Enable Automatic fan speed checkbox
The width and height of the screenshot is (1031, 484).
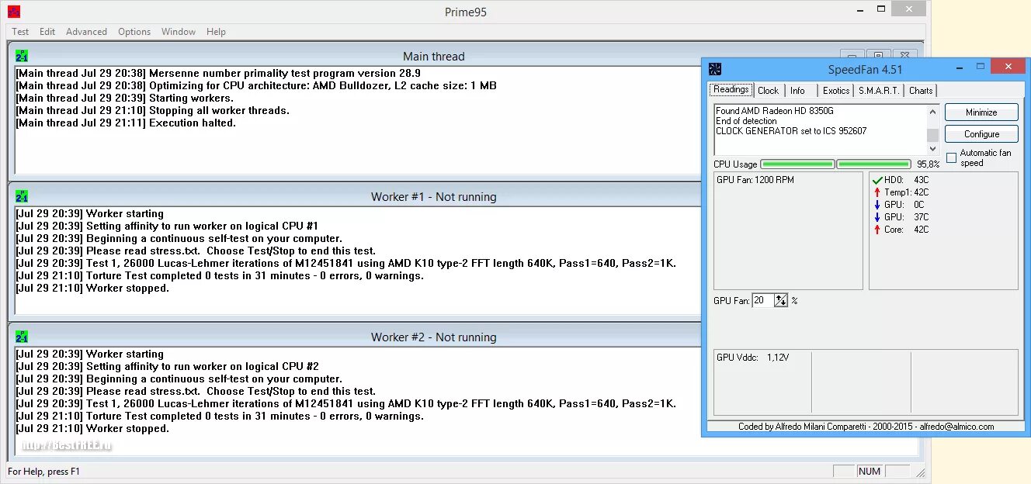coord(951,157)
